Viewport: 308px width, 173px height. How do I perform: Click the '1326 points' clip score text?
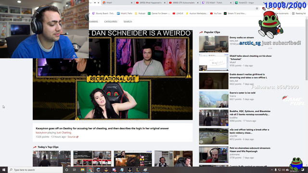[x=42, y=136]
